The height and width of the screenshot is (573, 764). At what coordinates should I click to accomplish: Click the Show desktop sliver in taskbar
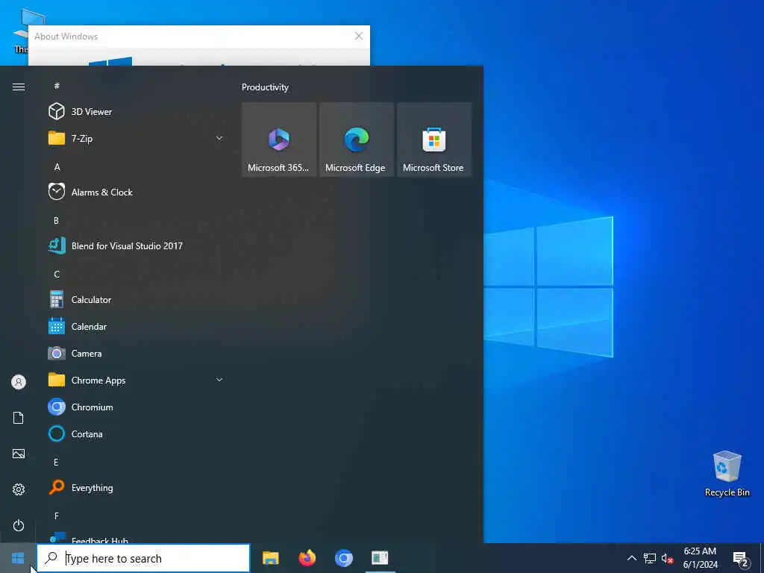(x=762, y=558)
